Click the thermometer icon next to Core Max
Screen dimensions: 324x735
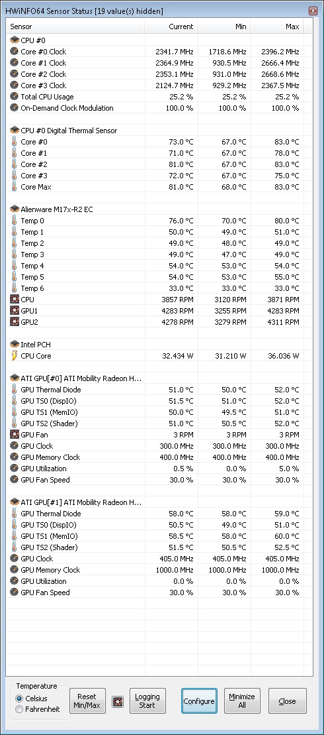pos(14,186)
